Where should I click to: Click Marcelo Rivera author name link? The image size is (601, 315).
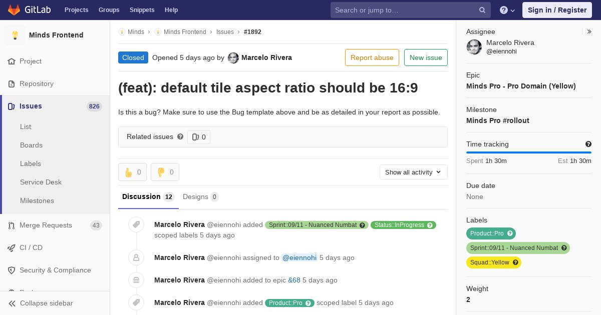coord(266,57)
